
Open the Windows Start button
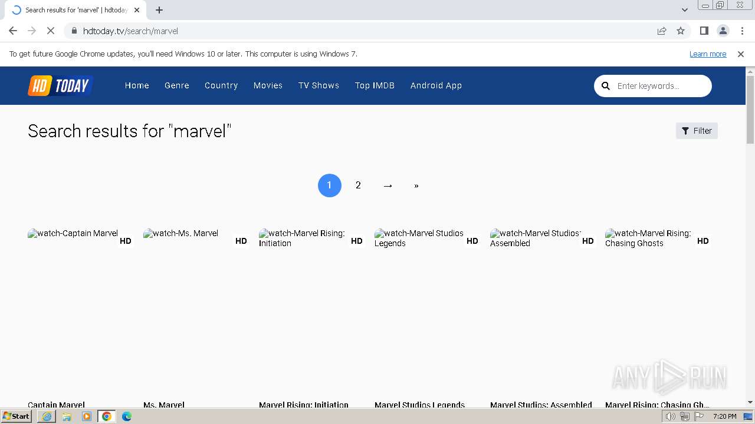click(16, 416)
